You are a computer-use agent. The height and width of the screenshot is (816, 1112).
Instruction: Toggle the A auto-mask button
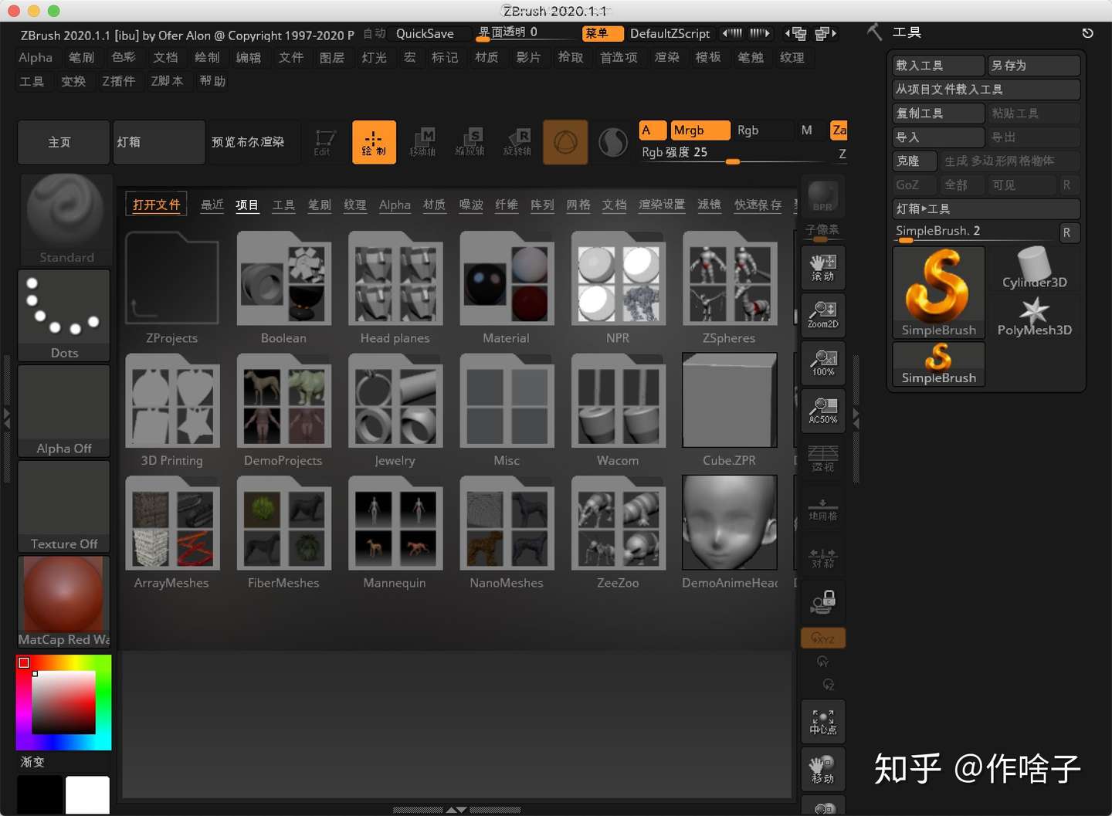point(653,130)
